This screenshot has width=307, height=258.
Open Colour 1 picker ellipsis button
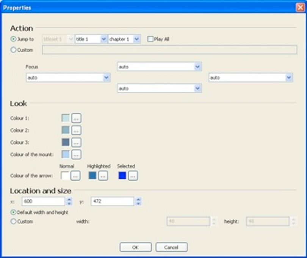(76, 118)
